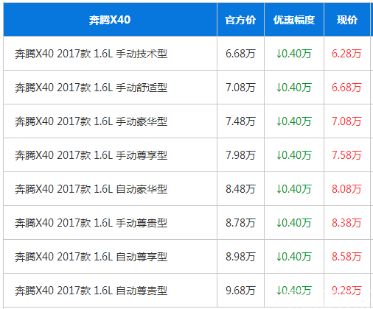Click the 7.98万 official price cell

pos(240,155)
